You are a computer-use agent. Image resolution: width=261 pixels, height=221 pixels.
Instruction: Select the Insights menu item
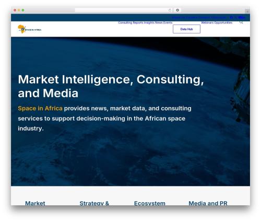point(149,22)
